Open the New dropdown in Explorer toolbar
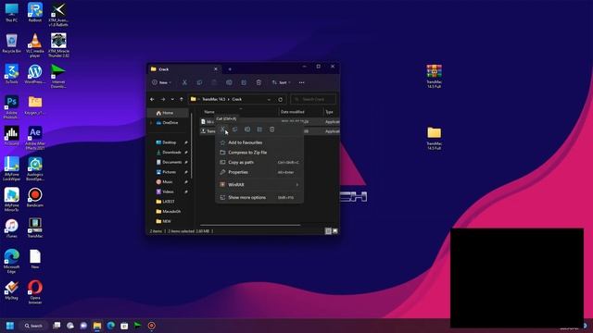The height and width of the screenshot is (333, 593). click(162, 82)
